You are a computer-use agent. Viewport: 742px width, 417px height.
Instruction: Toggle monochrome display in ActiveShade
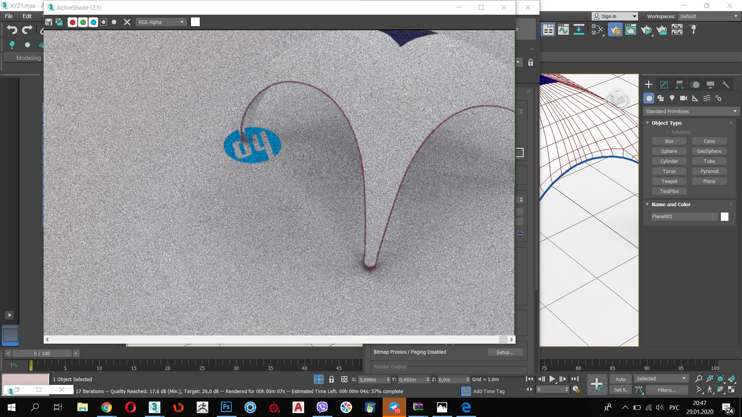114,22
